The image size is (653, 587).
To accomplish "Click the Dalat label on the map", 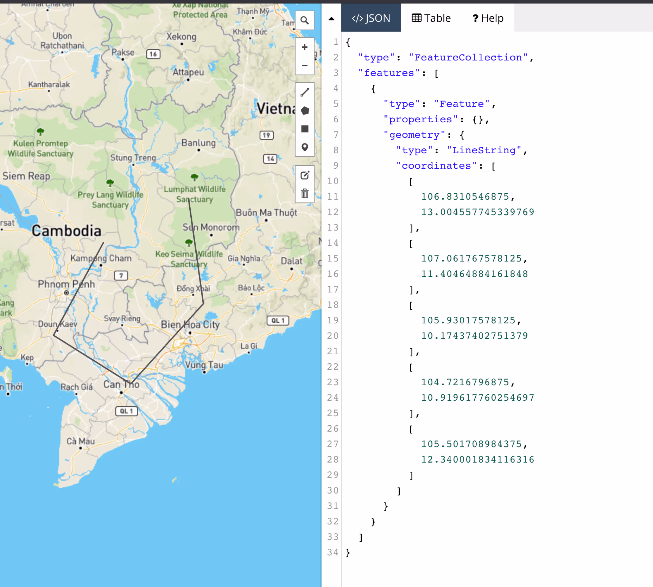I will 292,261.
